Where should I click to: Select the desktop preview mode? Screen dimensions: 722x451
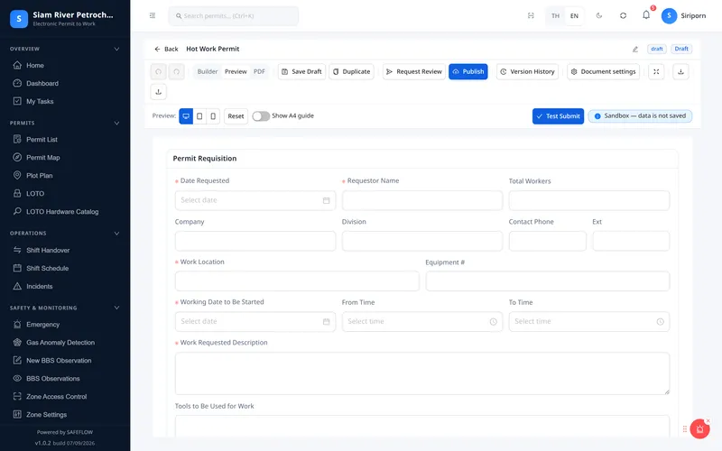click(186, 116)
